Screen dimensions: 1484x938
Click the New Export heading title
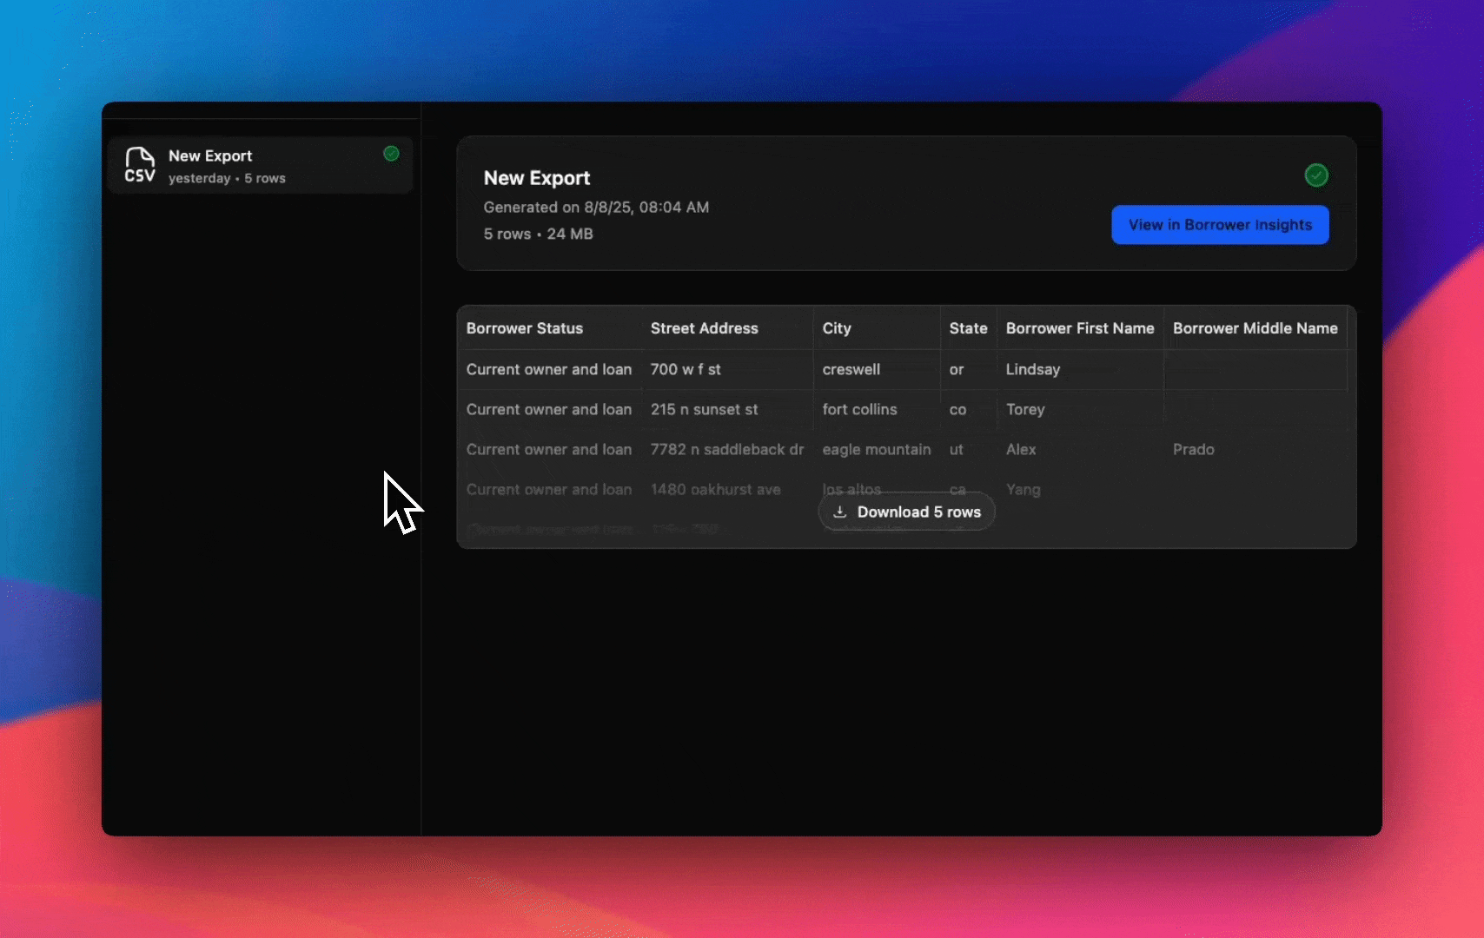[537, 178]
